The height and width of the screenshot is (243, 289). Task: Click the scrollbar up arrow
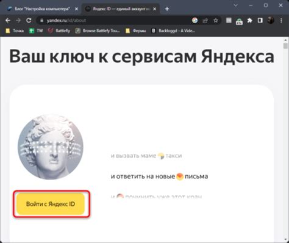286,40
